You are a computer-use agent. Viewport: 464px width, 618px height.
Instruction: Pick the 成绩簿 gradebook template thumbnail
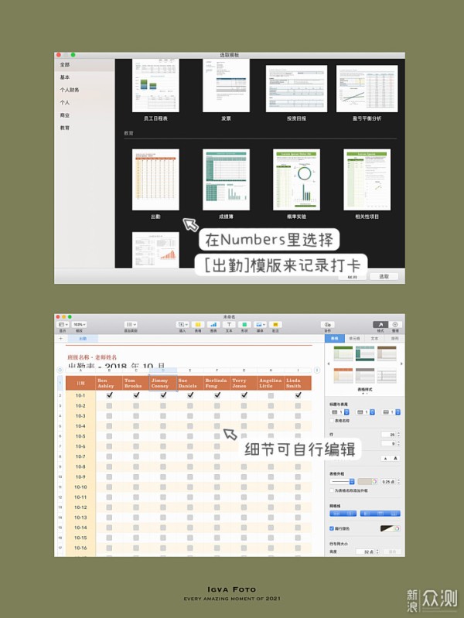[226, 179]
